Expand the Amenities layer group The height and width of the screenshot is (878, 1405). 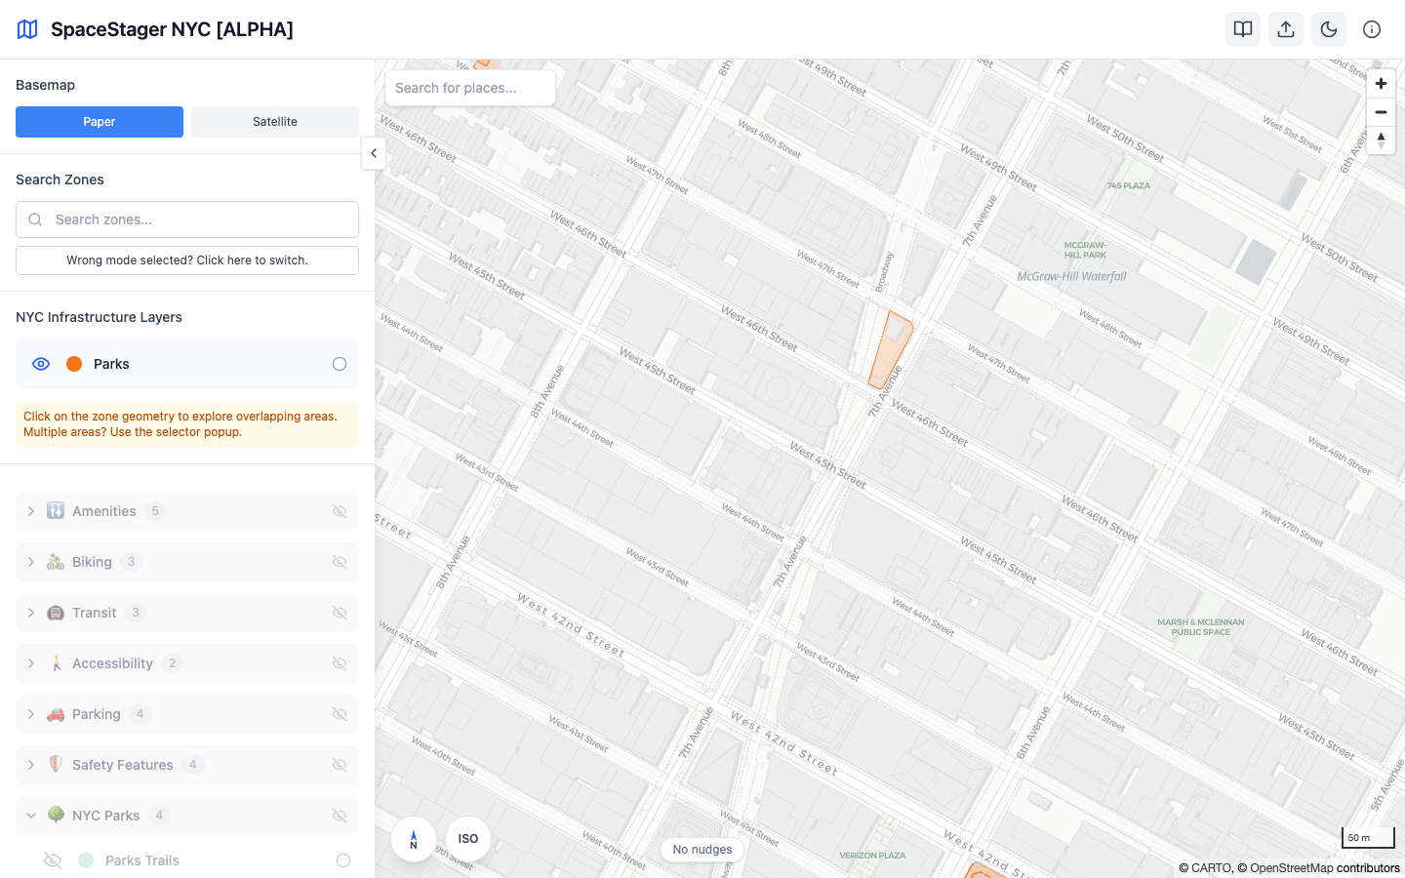(30, 510)
